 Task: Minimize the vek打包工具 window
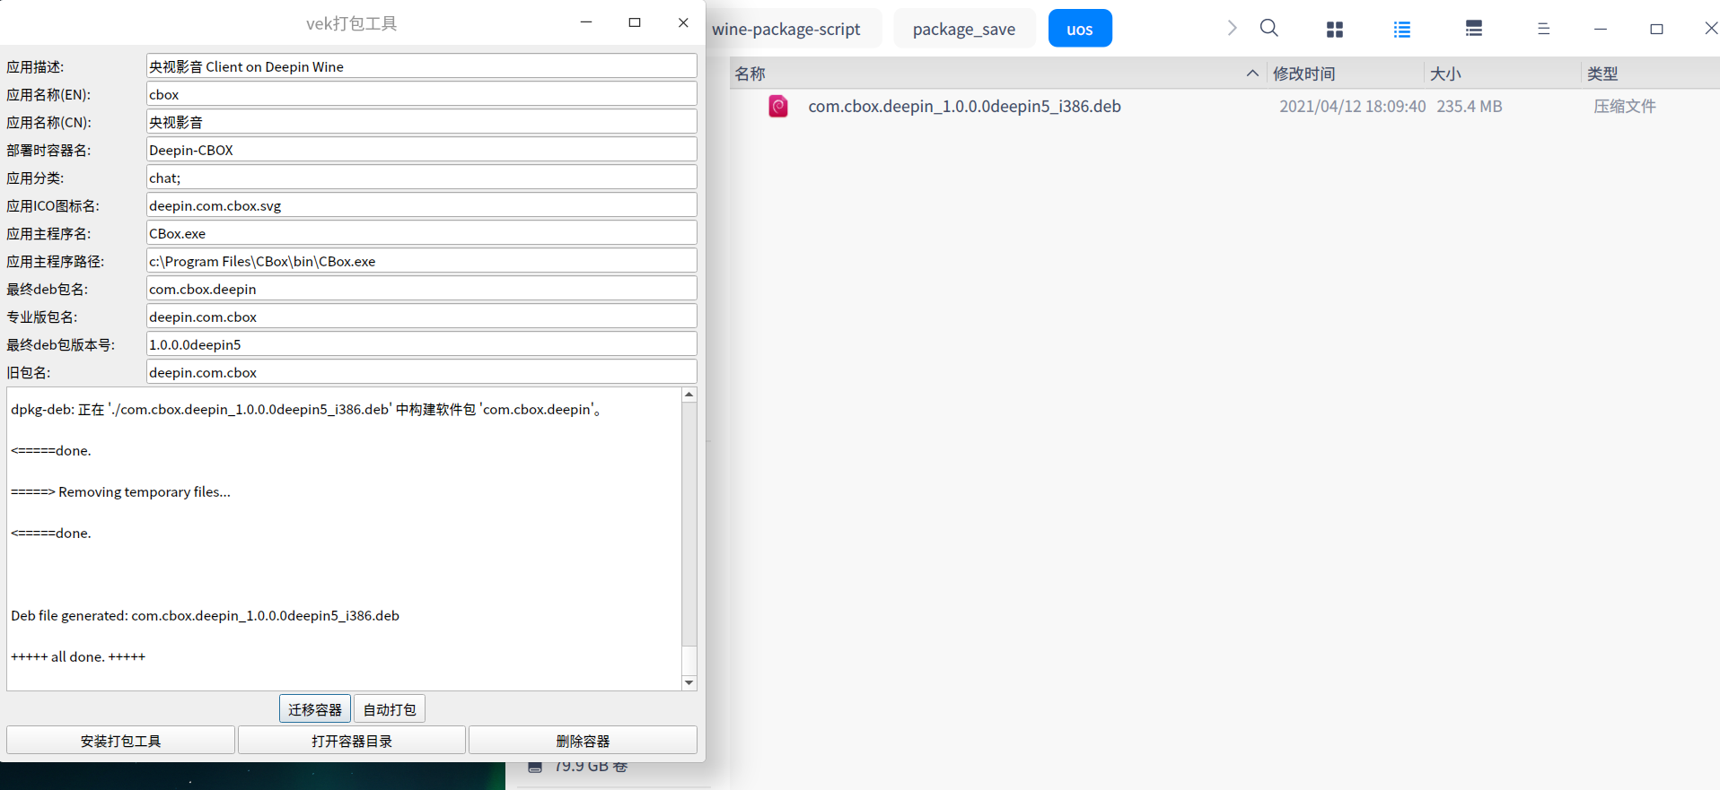tap(586, 22)
